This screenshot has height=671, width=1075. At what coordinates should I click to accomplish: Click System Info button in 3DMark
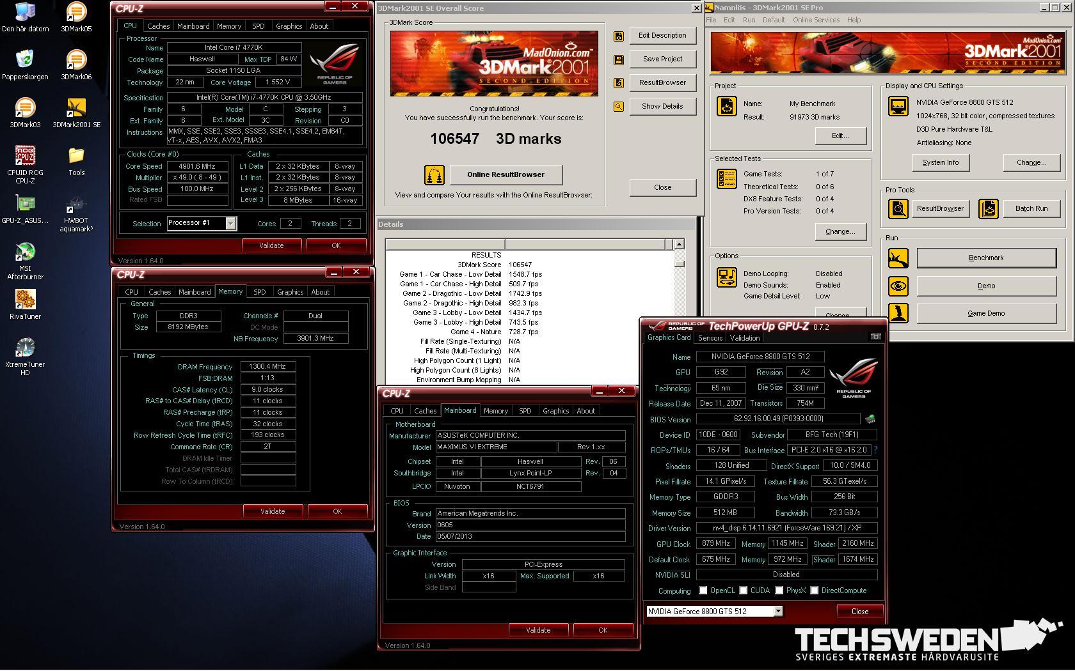(940, 162)
